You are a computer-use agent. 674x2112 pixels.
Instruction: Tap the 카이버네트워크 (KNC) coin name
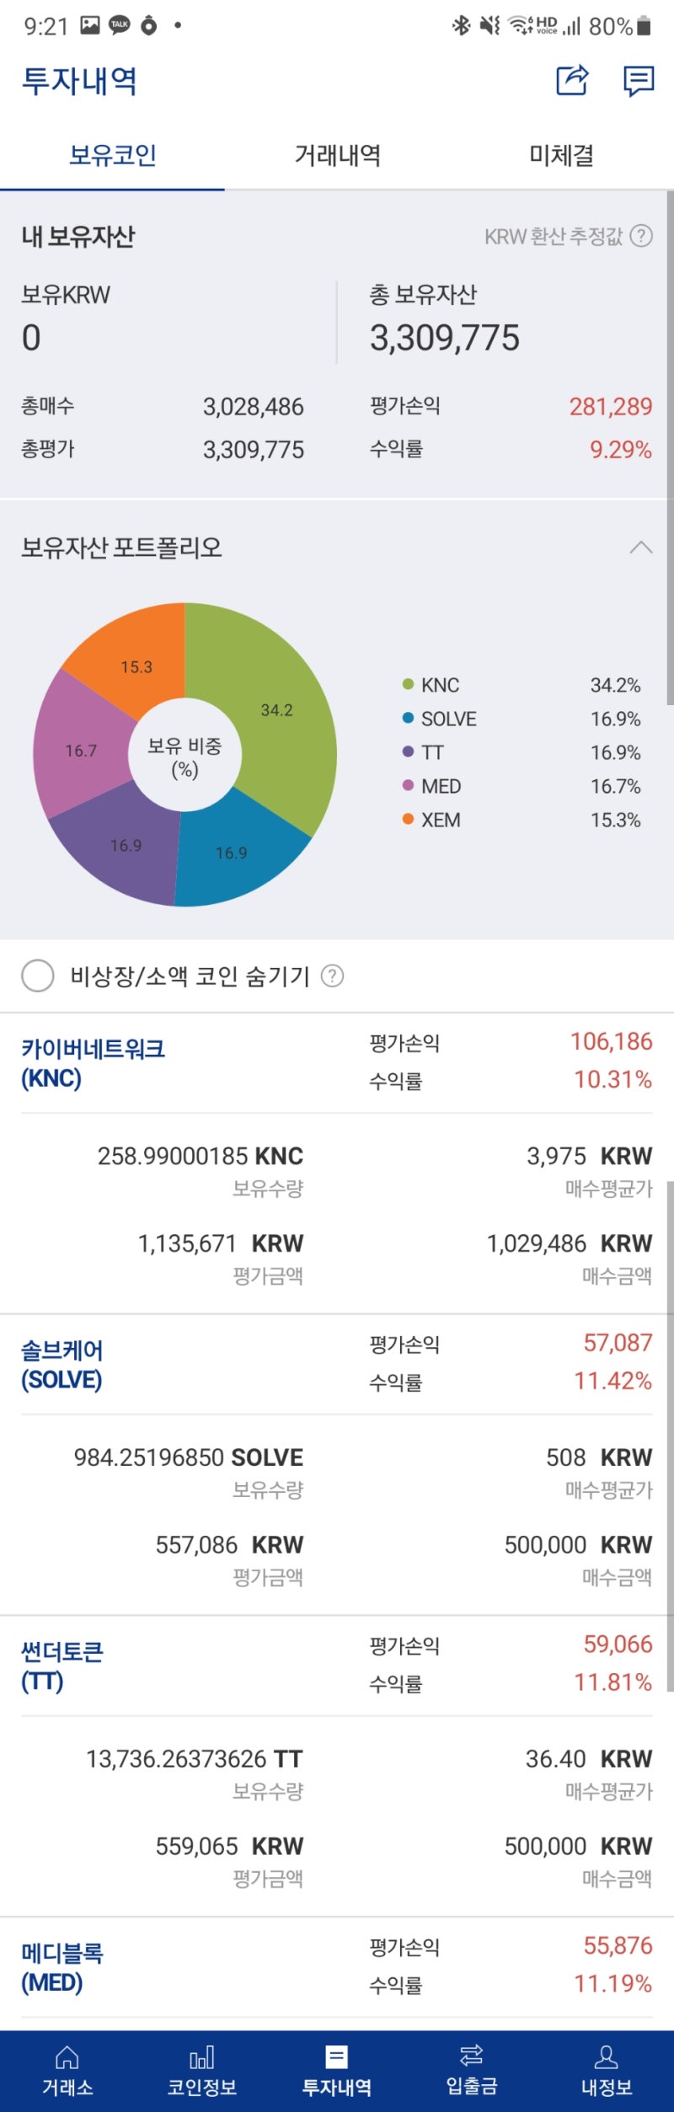click(91, 1066)
